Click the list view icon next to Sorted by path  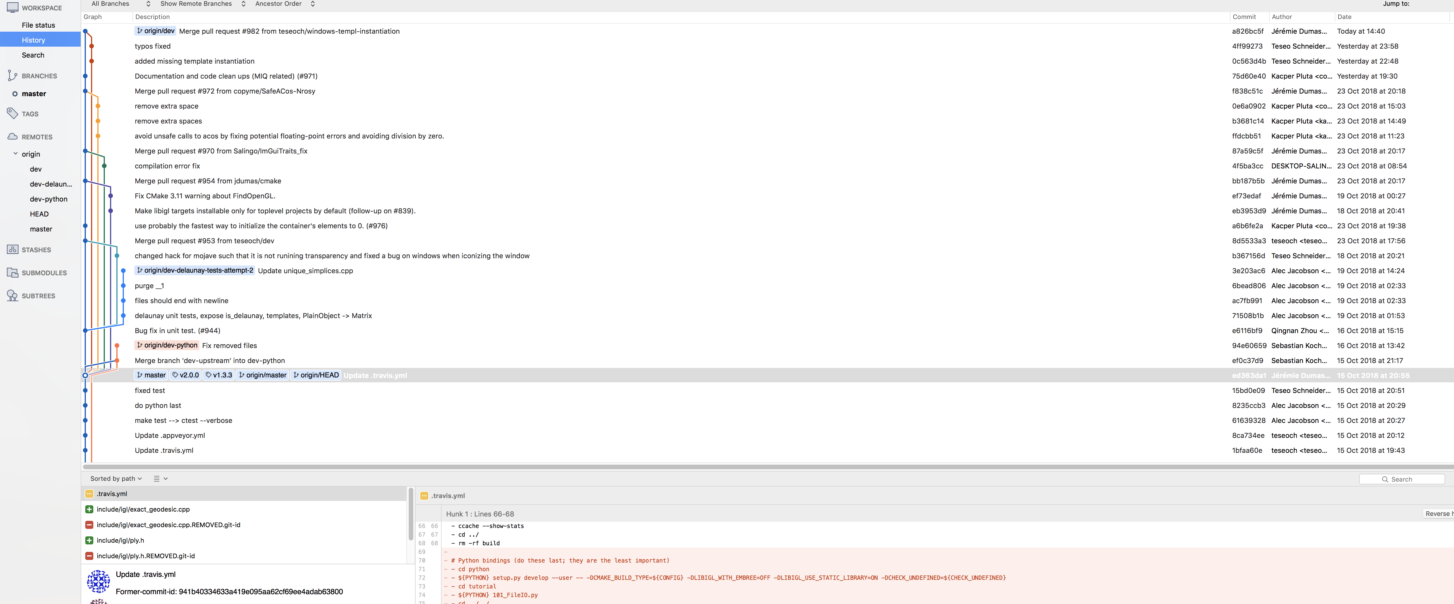(156, 478)
